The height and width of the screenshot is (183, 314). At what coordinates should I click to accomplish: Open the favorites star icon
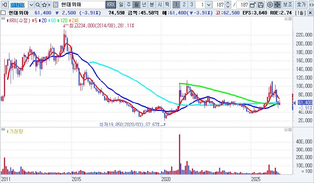[44, 5]
